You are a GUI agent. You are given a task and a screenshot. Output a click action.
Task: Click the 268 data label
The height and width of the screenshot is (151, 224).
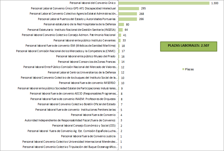pyautogui.click(x=141, y=14)
